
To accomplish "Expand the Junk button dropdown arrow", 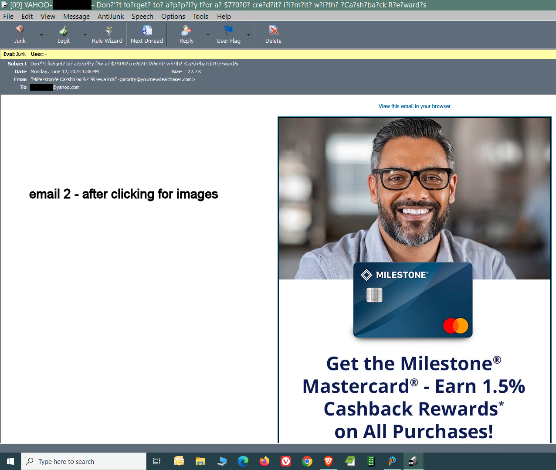I will (41, 35).
